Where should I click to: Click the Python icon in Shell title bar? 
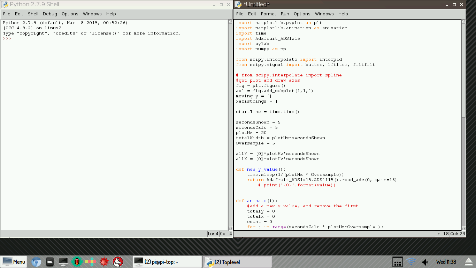pos(5,5)
